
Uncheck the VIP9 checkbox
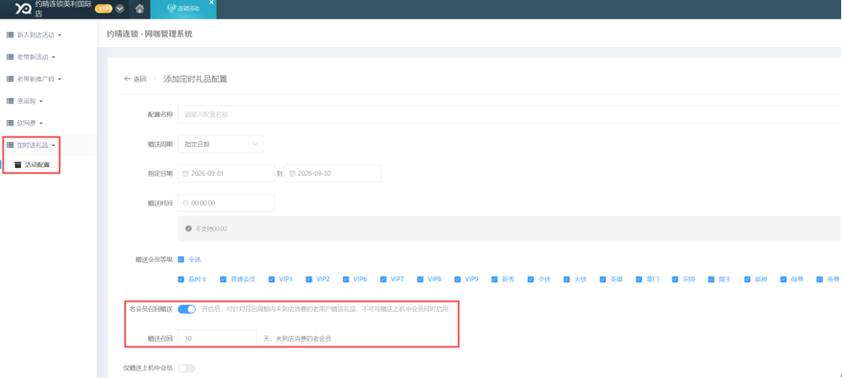(457, 280)
